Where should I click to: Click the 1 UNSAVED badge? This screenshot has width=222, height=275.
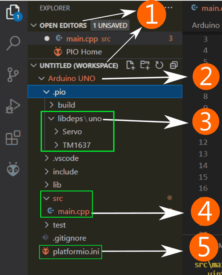pyautogui.click(x=110, y=25)
